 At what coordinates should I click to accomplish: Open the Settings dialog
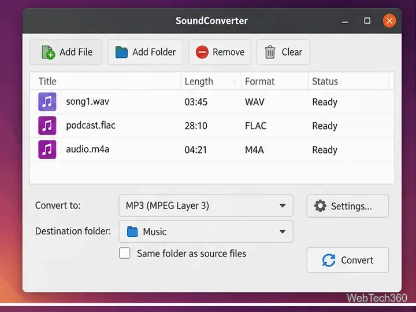point(348,206)
